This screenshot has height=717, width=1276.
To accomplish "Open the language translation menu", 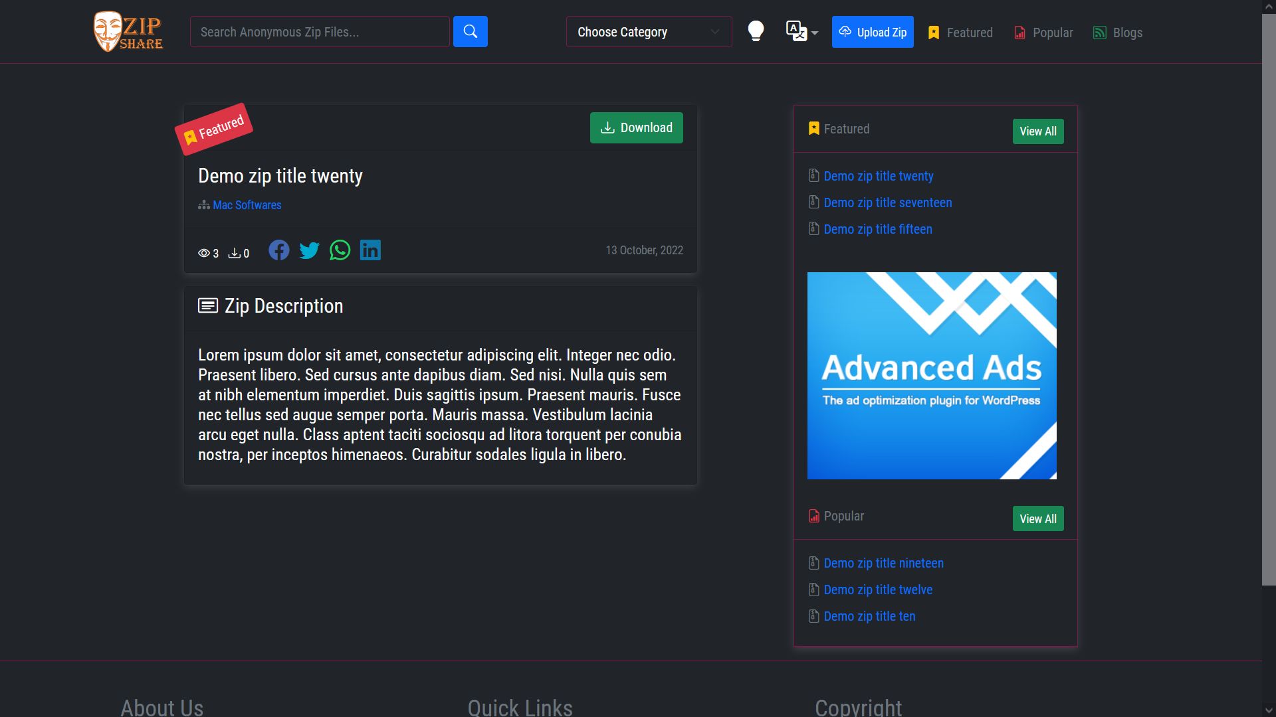I will point(796,31).
